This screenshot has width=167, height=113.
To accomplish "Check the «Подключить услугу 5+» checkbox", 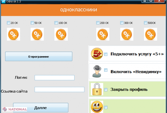I will pyautogui.click(x=106, y=54).
